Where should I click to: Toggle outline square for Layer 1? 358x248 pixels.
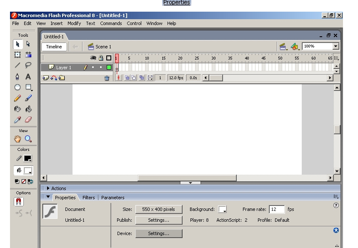click(x=109, y=68)
